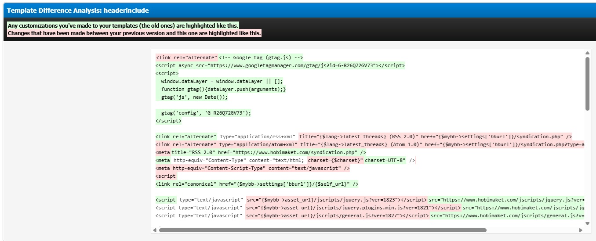Click the window.dataLayer assignment line
This screenshot has width=596, height=241.
point(222,81)
